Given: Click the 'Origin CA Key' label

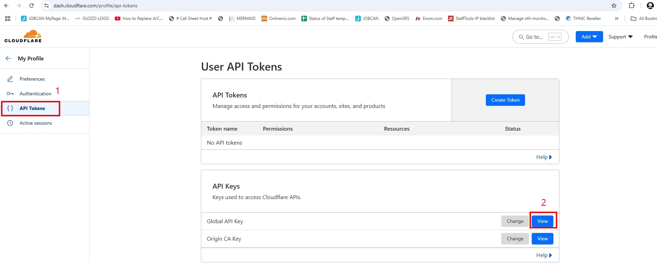Looking at the screenshot, I should pos(224,239).
